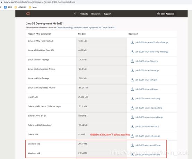
Task: Download jdk-8u251-solaris-sparcv9.tar.gz link
Action: [x=149, y=117]
